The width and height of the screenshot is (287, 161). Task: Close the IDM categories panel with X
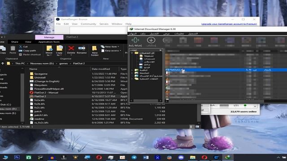tap(161, 50)
